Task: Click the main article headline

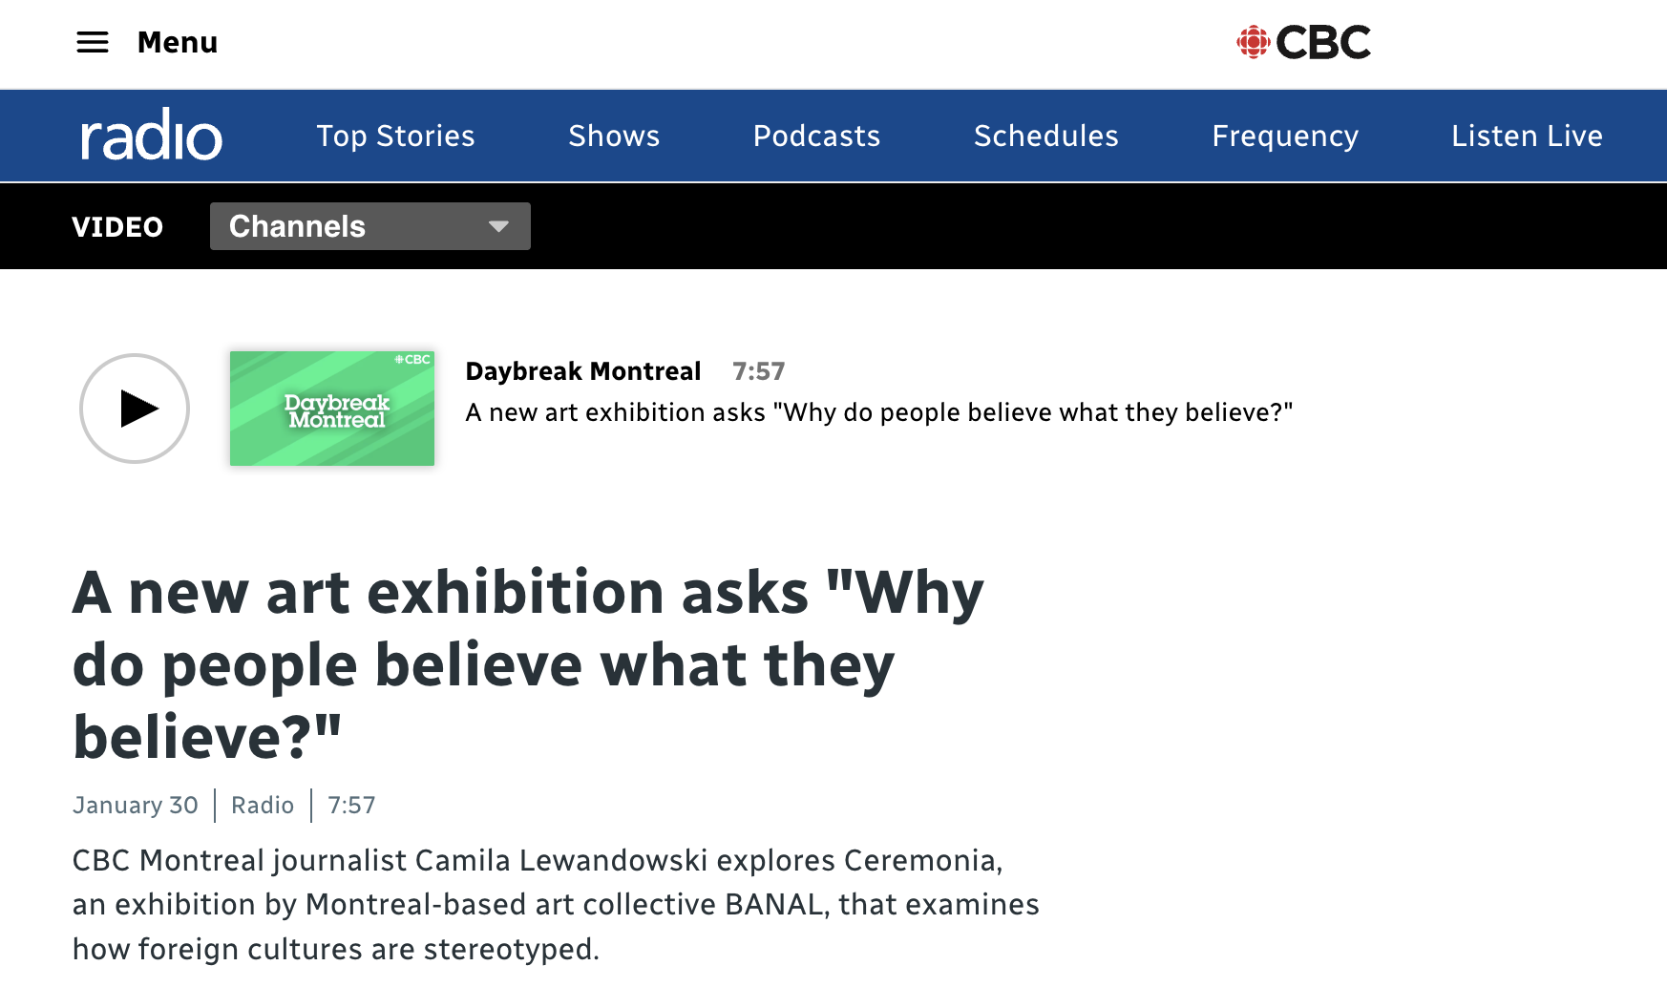Action: (x=528, y=664)
